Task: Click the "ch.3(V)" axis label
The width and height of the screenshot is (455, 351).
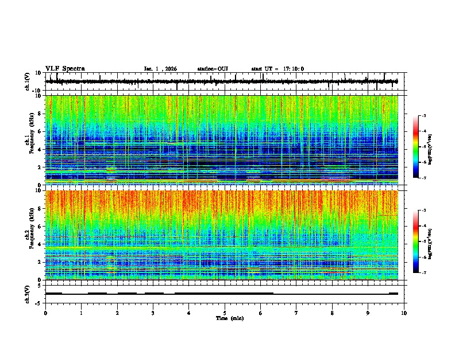Action: tap(28, 294)
